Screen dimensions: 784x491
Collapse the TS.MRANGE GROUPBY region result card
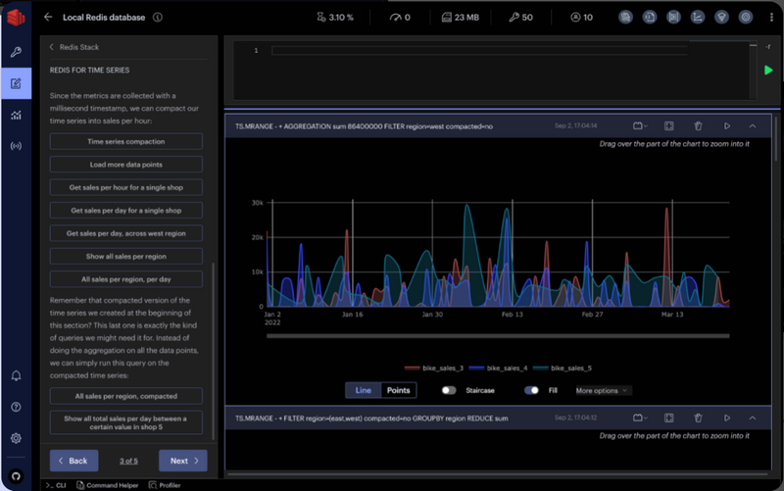point(753,417)
